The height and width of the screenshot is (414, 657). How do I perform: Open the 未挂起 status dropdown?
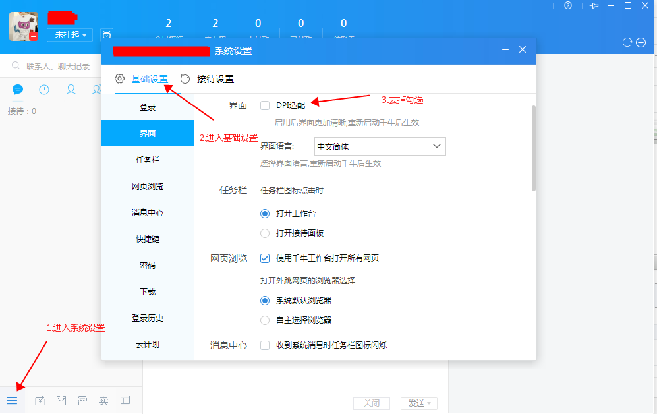[x=70, y=35]
